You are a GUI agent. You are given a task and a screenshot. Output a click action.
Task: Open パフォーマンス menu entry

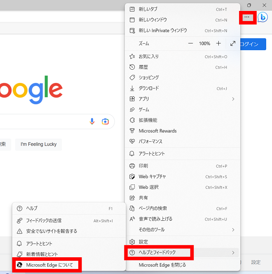tap(183, 141)
